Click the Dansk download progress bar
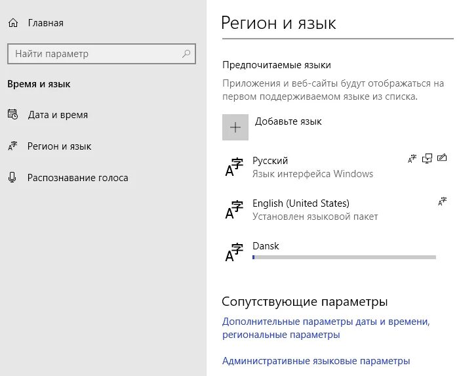The image size is (459, 376). pyautogui.click(x=344, y=257)
